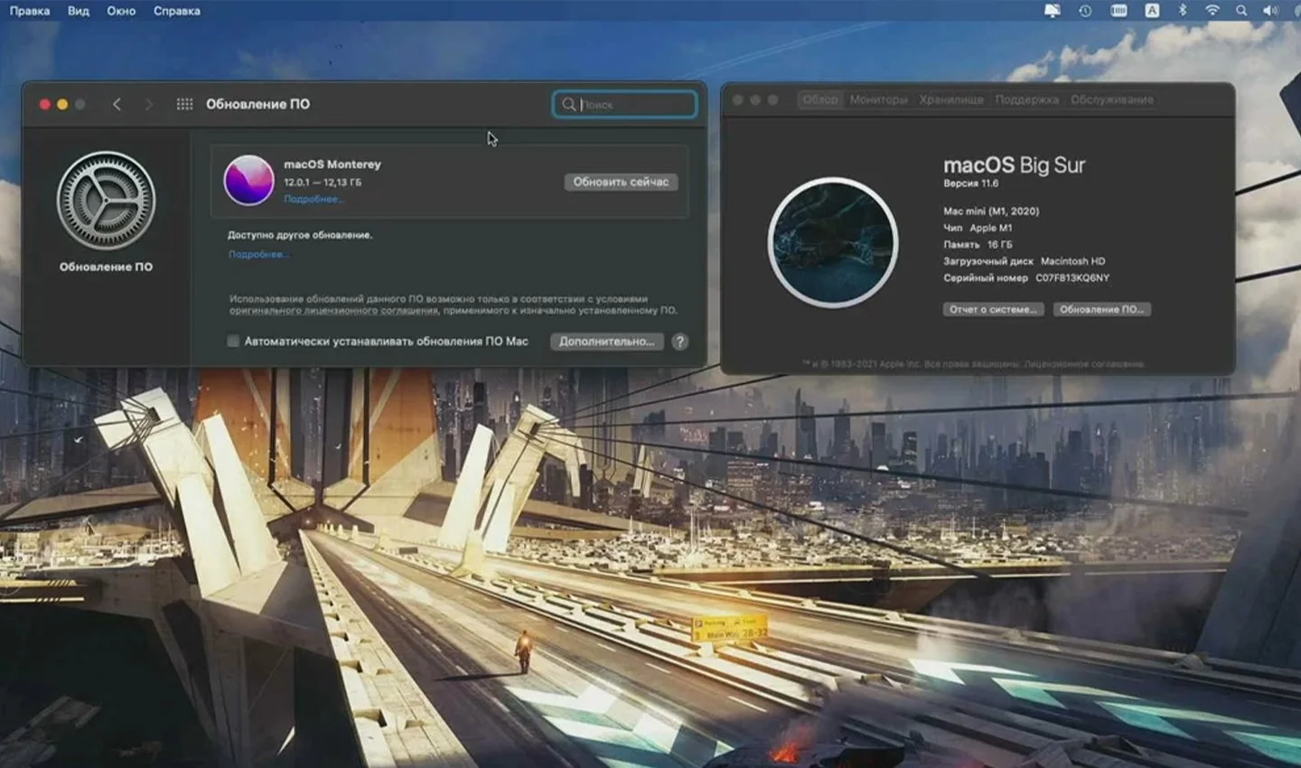Go forward in System Preferences window
This screenshot has width=1301, height=768.
(x=149, y=104)
